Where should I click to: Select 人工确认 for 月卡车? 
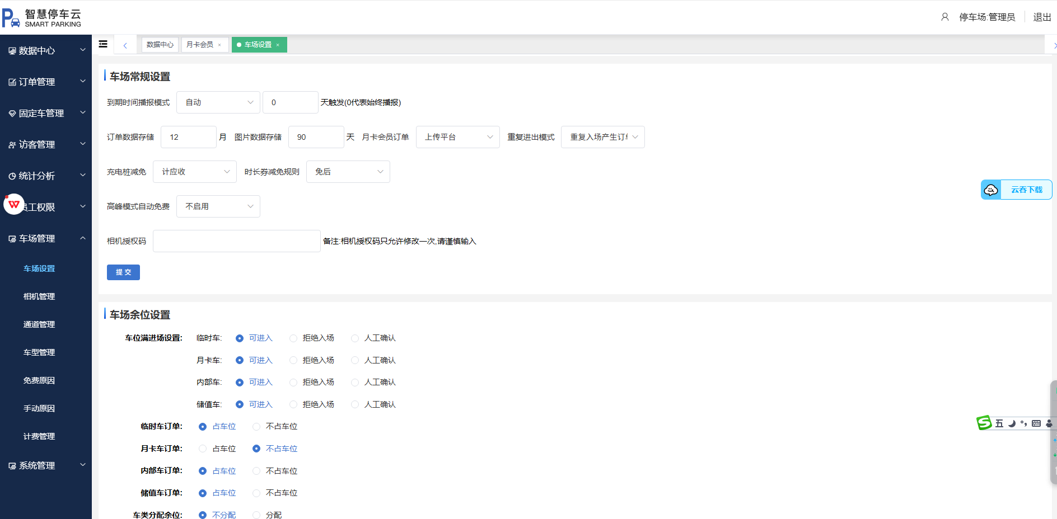(x=354, y=360)
